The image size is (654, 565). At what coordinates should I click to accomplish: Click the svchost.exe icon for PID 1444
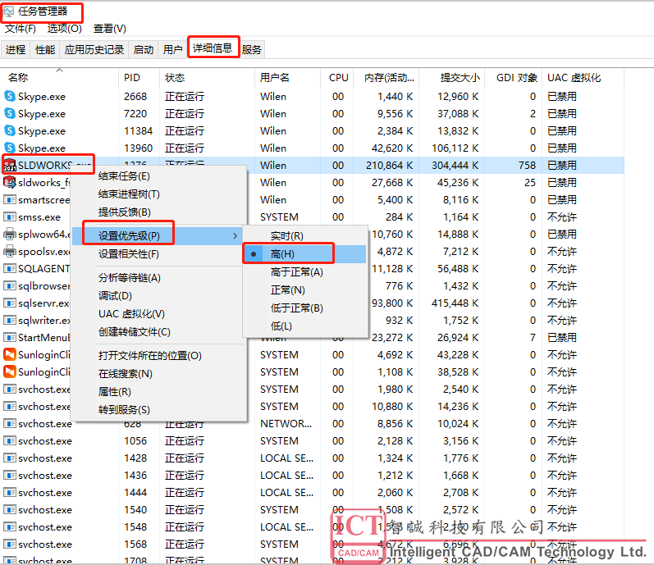point(10,493)
